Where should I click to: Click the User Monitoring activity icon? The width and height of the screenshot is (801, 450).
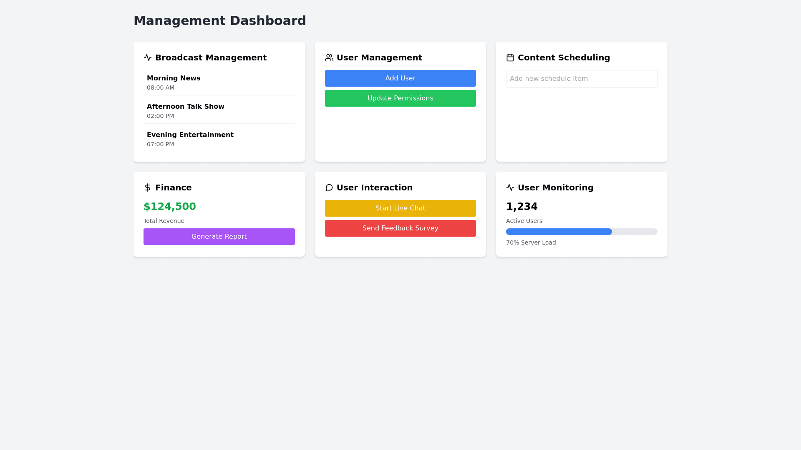coord(510,187)
